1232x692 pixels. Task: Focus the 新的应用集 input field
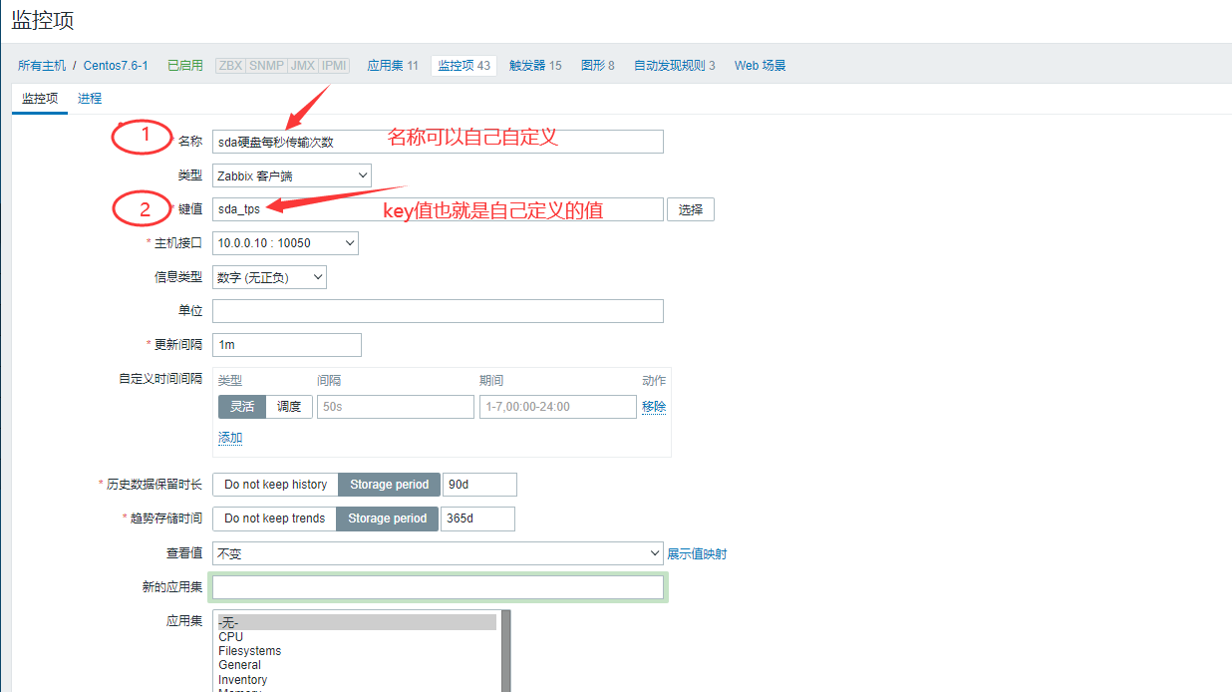pyautogui.click(x=438, y=587)
